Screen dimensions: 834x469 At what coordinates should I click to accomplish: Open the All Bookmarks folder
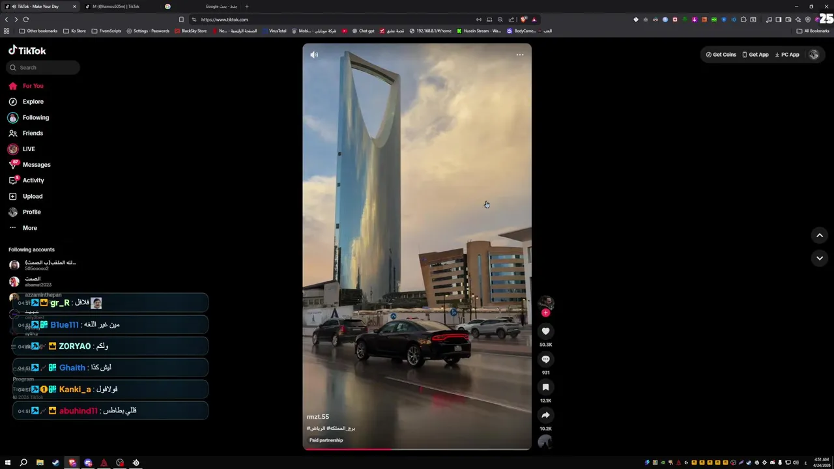(x=812, y=31)
